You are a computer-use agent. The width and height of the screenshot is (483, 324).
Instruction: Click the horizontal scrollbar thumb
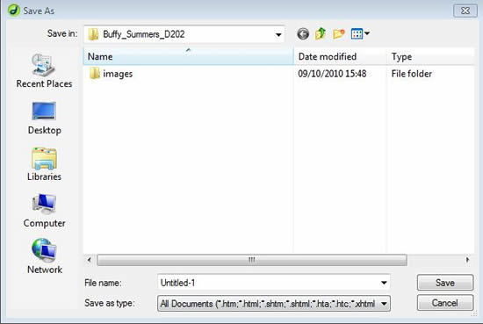click(x=252, y=260)
